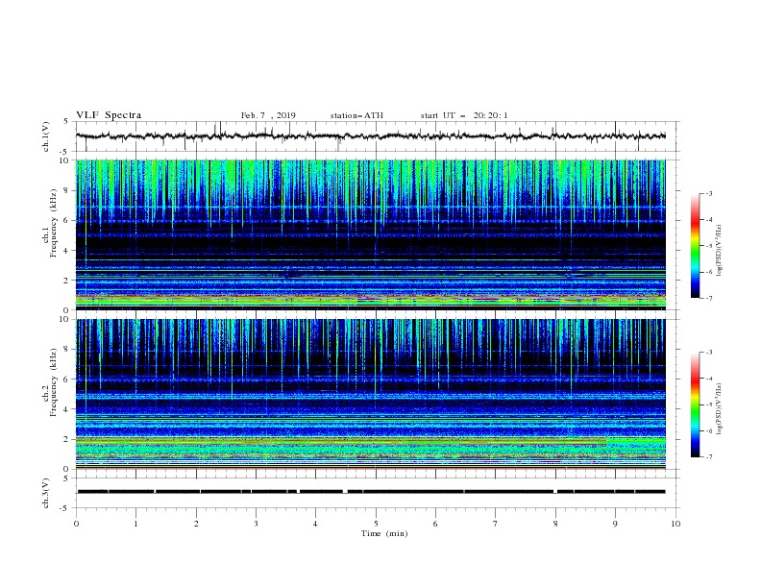
Task: Click the black ch.3 signal bar
Action: [371, 492]
